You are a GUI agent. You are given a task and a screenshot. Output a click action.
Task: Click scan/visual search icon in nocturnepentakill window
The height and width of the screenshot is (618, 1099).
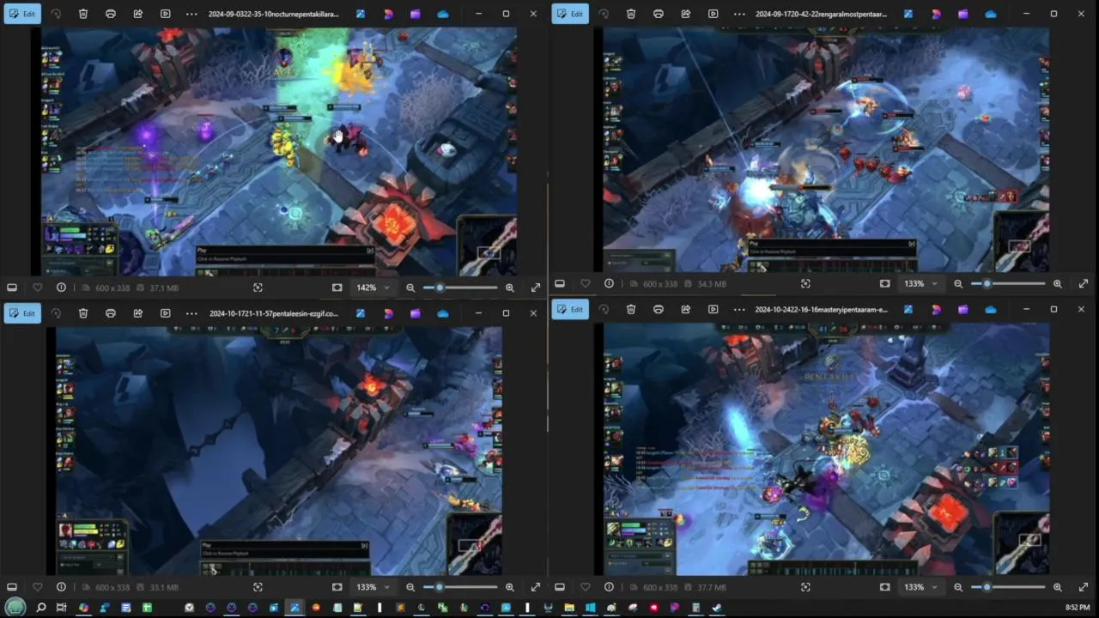tap(258, 288)
